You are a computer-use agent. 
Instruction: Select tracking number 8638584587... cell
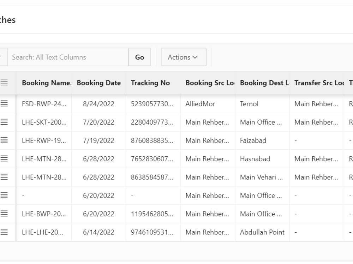(x=153, y=177)
